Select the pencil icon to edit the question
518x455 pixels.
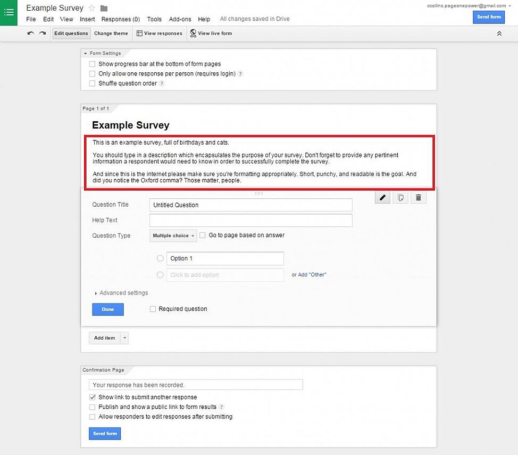[x=382, y=197]
